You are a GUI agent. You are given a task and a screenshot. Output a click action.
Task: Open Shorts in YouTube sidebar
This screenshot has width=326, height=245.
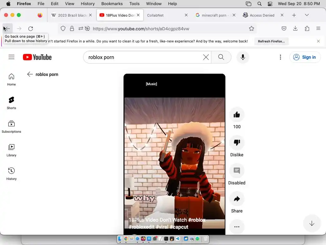[x=11, y=103]
